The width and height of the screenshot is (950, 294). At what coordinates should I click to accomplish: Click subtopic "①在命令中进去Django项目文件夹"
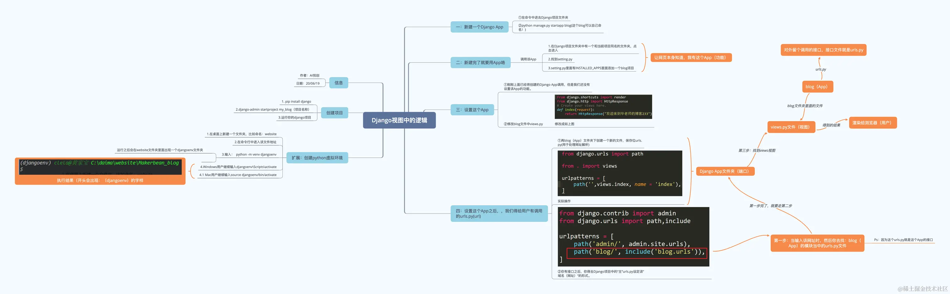click(x=543, y=17)
